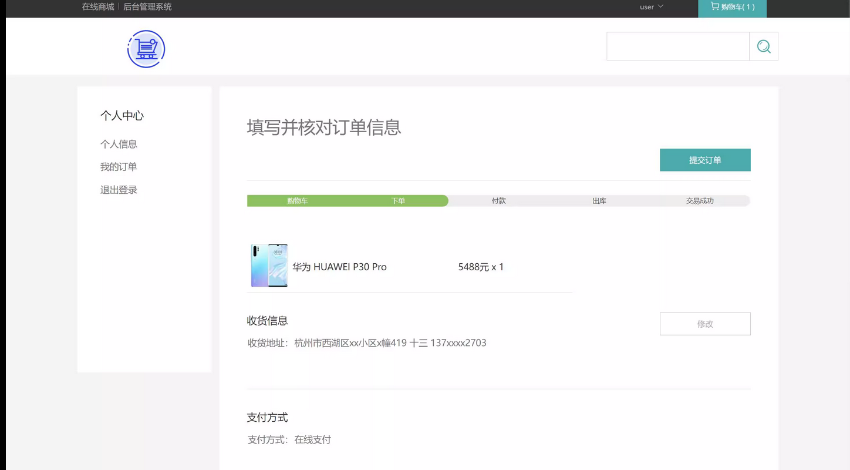850x470 pixels.
Task: Open the 购物车(1) cart button
Action: click(732, 8)
